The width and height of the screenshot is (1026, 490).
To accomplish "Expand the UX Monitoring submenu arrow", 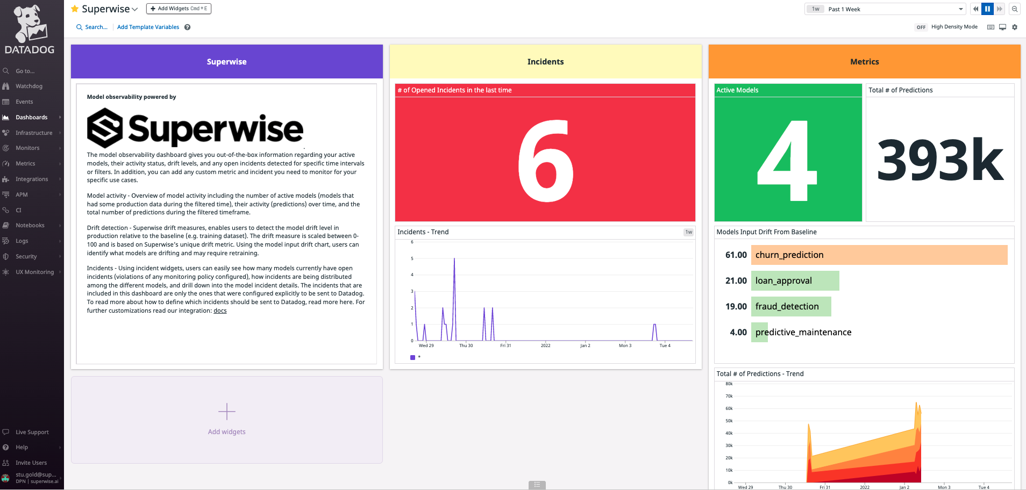I will pos(60,272).
